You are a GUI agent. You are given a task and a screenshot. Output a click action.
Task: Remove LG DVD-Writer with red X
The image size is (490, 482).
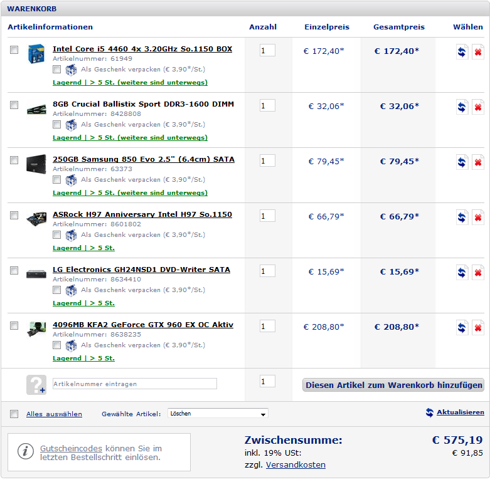click(x=478, y=273)
